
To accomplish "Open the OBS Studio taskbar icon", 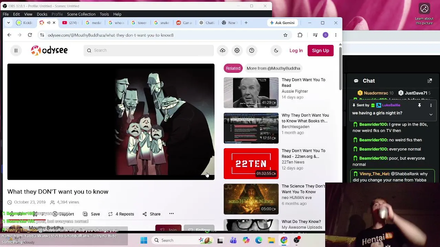I will 297,240.
